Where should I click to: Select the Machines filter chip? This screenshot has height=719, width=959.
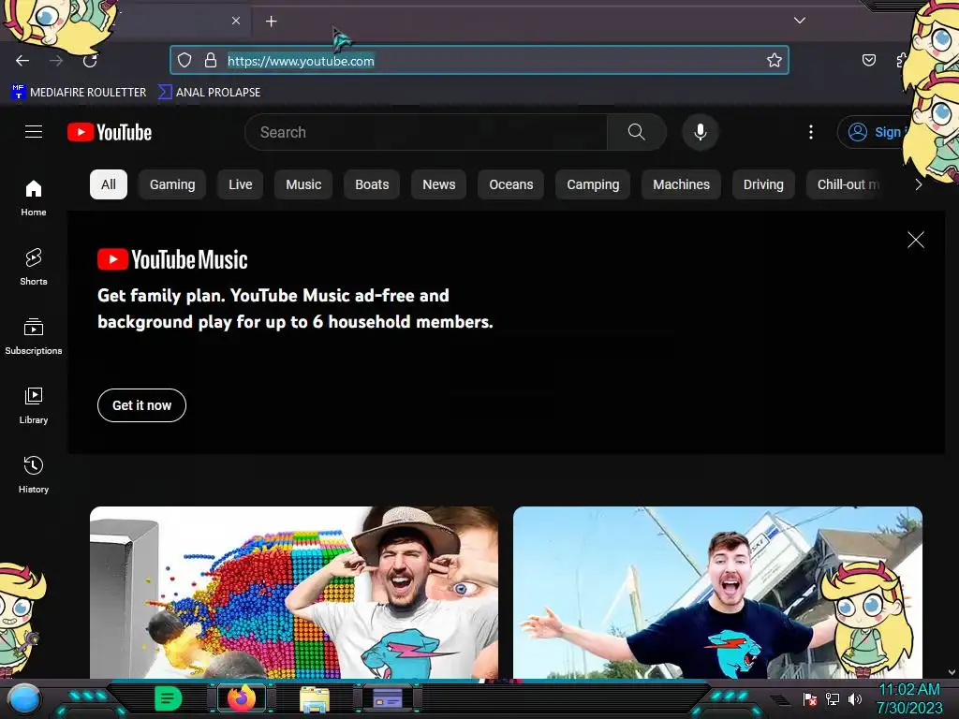(x=682, y=184)
